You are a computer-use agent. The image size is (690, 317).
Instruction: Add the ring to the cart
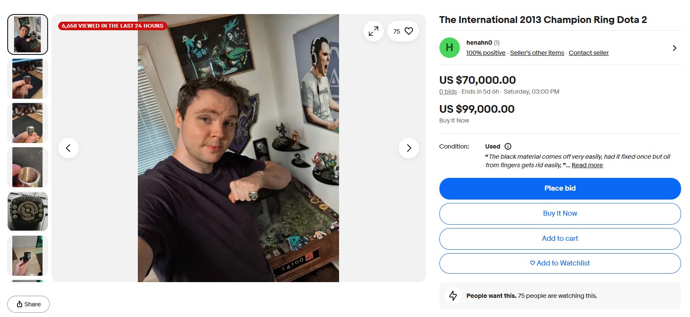point(560,239)
